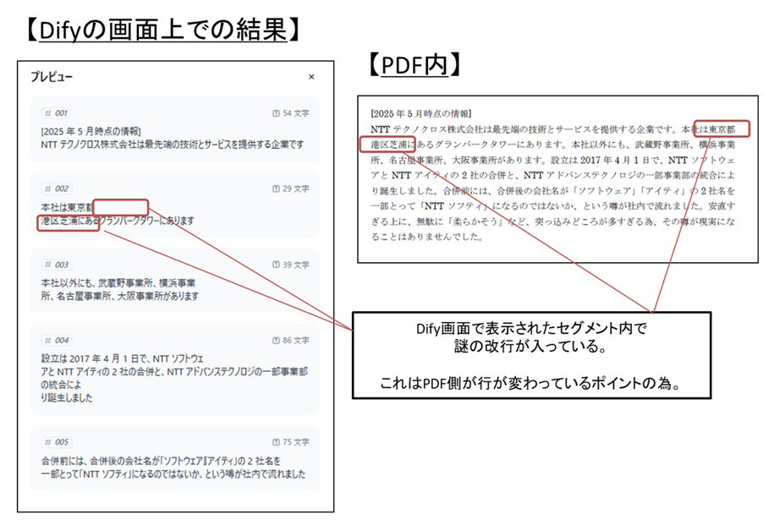
Task: Close the プレビュー panel with X
Action: tap(311, 77)
